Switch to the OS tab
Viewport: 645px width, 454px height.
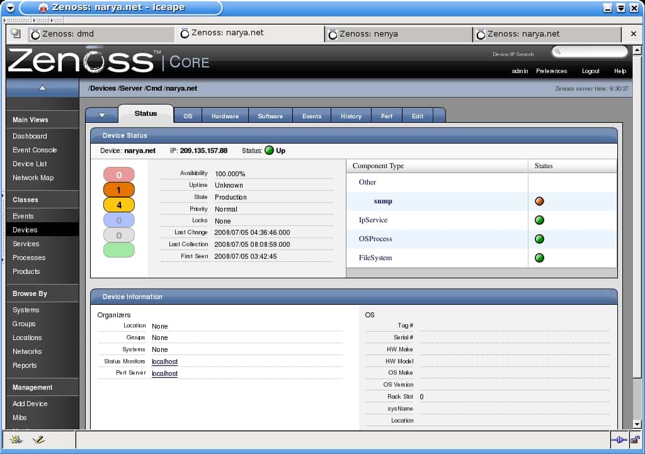pyautogui.click(x=188, y=116)
